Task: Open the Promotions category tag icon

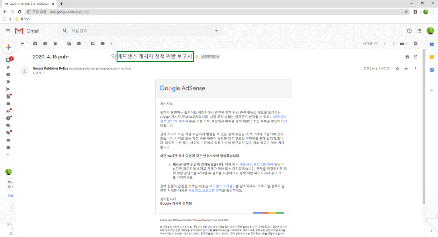Action: 8,133
